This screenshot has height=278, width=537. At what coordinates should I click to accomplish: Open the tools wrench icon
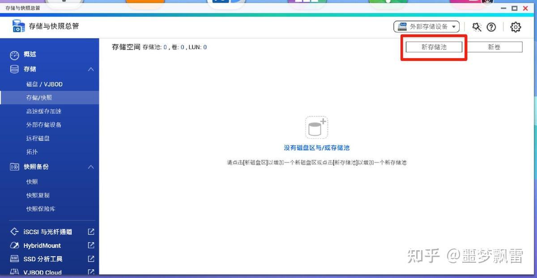(x=477, y=27)
